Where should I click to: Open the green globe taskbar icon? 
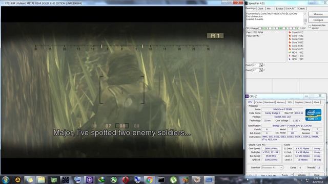tap(101, 180)
